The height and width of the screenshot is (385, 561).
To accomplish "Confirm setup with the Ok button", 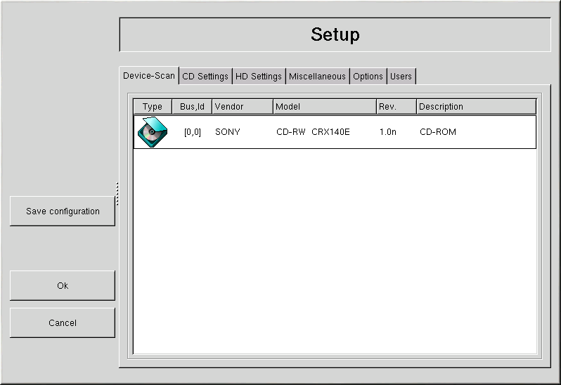I will 63,286.
